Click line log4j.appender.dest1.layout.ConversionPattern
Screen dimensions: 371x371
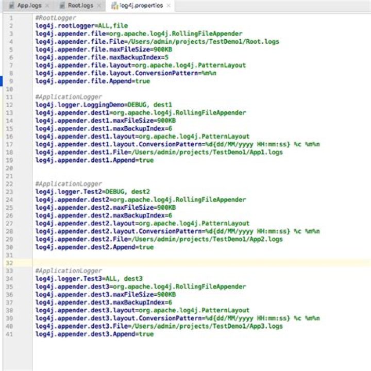177,144
